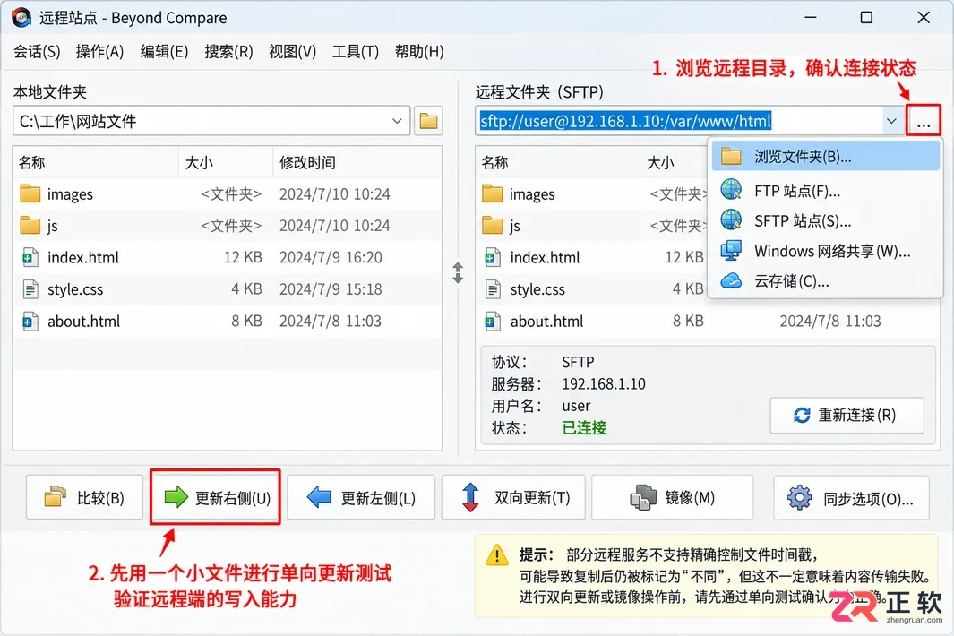The height and width of the screenshot is (636, 954).
Task: Open the 会话(S) menu
Action: 37,52
